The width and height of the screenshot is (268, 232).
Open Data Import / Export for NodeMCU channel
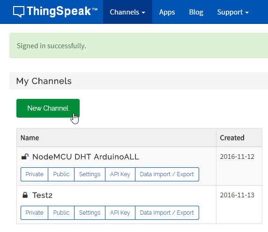click(167, 174)
